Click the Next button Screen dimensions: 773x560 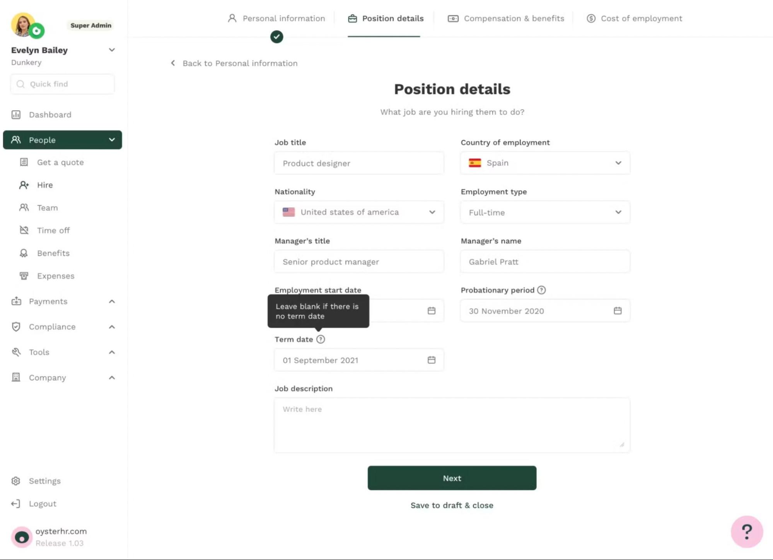pyautogui.click(x=452, y=478)
